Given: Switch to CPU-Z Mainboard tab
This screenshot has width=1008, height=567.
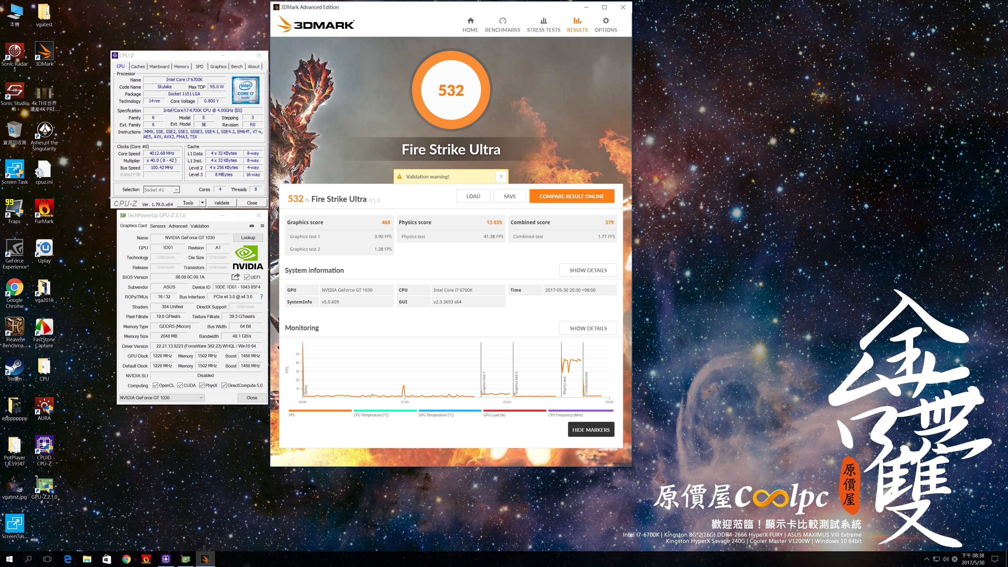Looking at the screenshot, I should [x=159, y=66].
